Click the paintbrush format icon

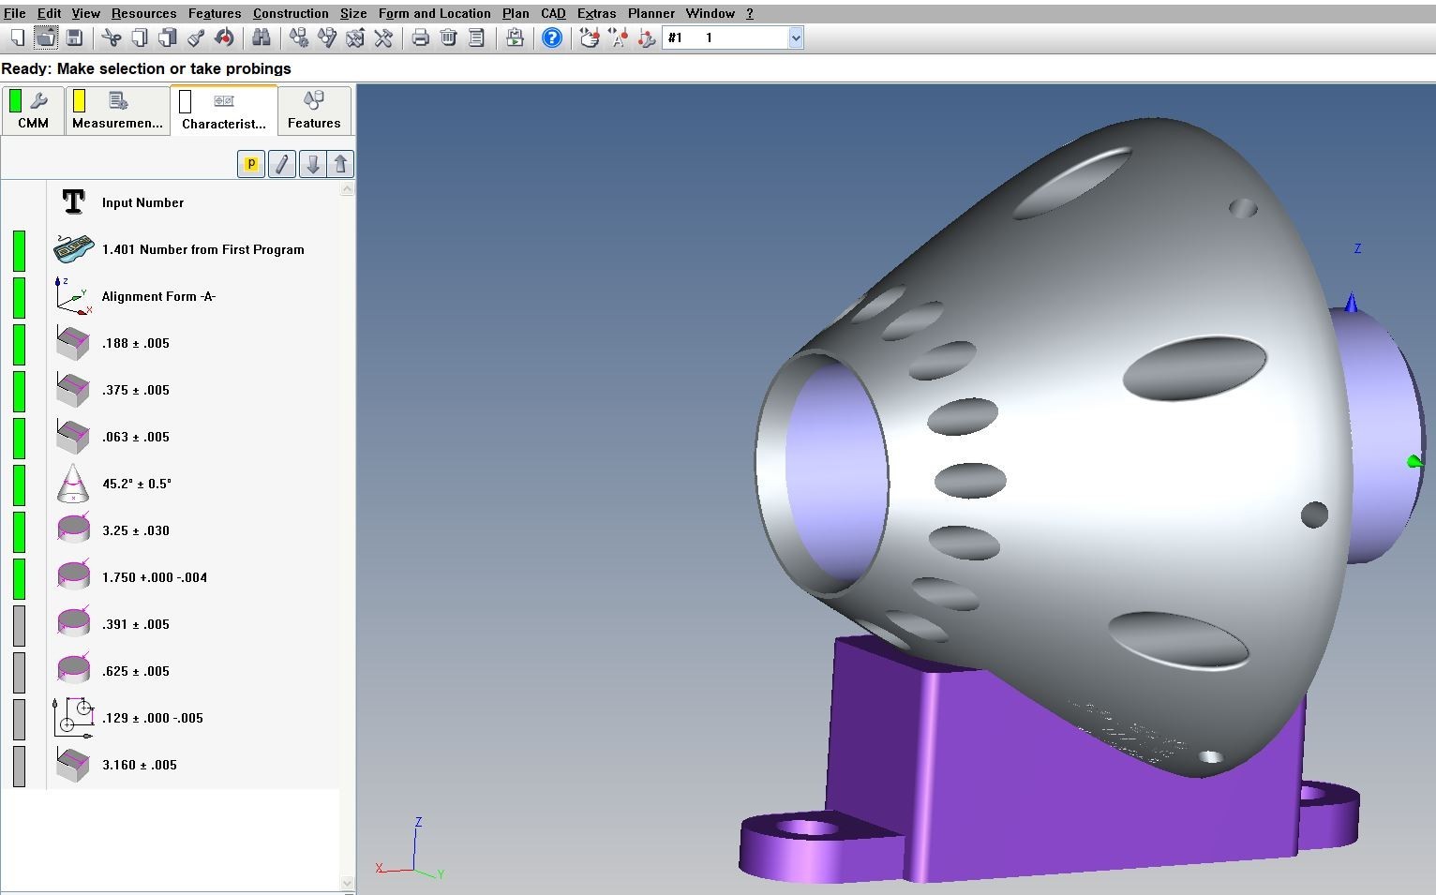tap(196, 37)
